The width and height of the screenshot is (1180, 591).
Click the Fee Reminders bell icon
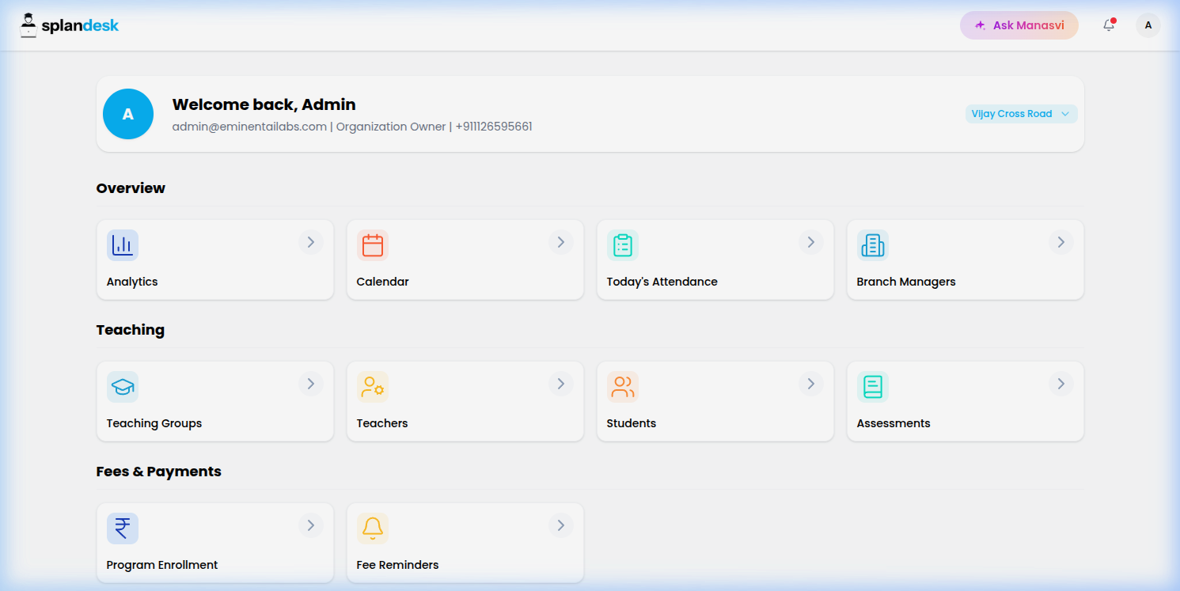click(x=373, y=528)
